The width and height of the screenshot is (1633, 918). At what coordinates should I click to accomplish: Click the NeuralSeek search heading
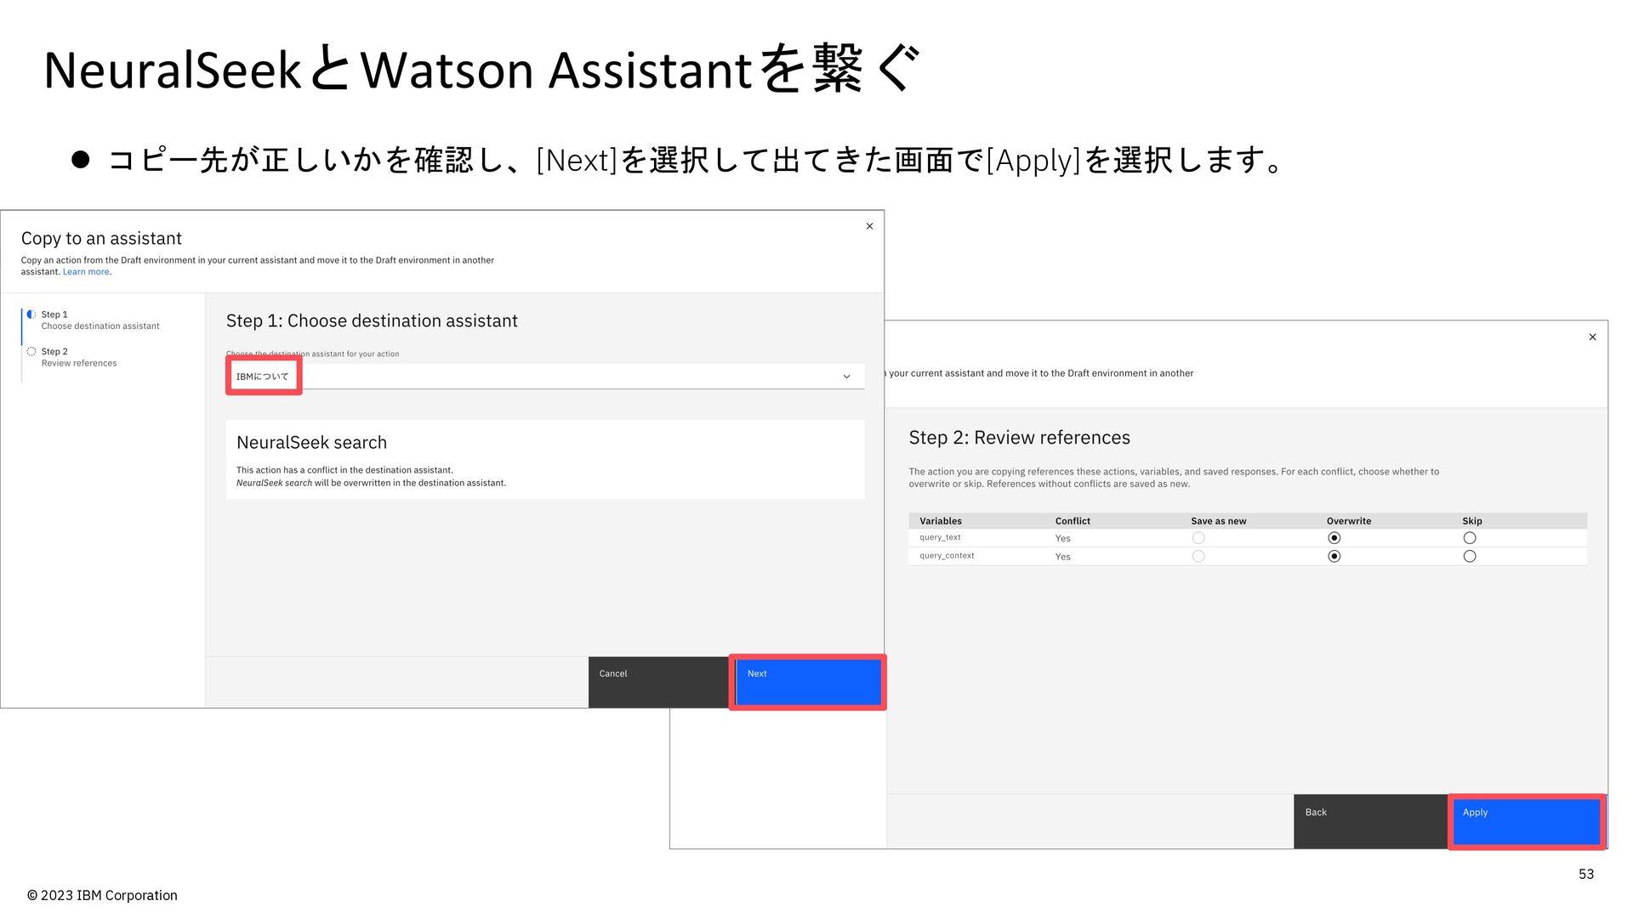[311, 443]
